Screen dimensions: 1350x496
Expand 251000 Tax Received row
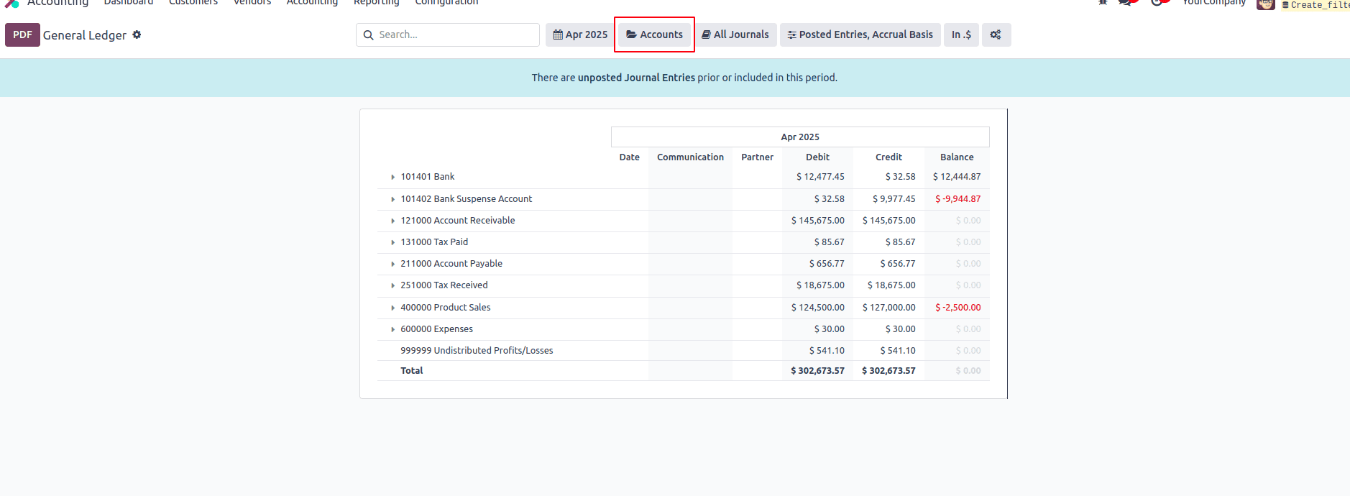coord(392,285)
